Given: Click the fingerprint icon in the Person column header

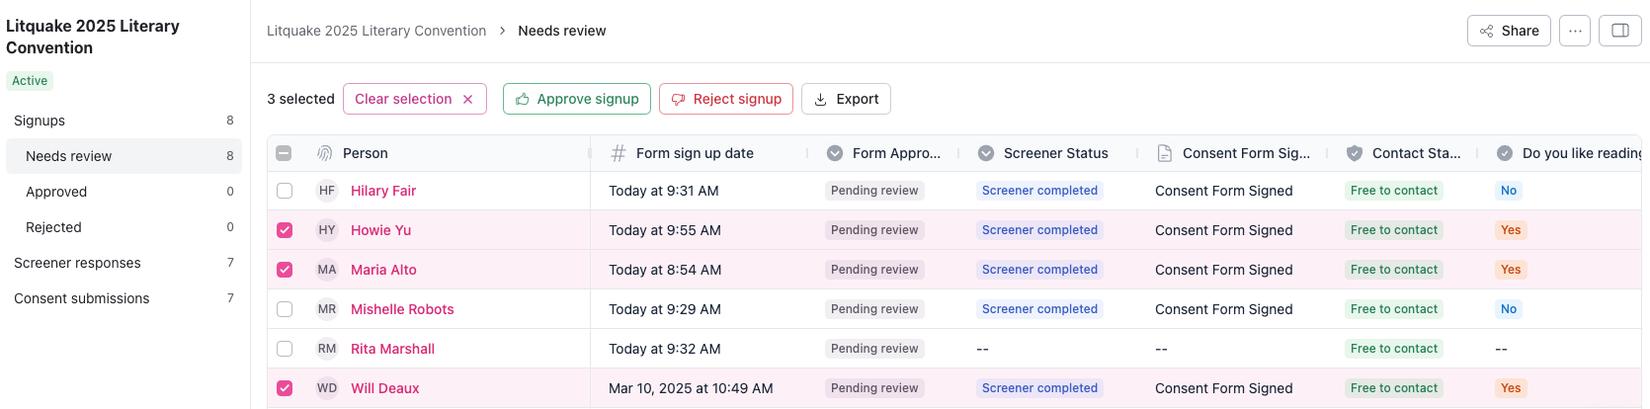Looking at the screenshot, I should click(x=324, y=153).
